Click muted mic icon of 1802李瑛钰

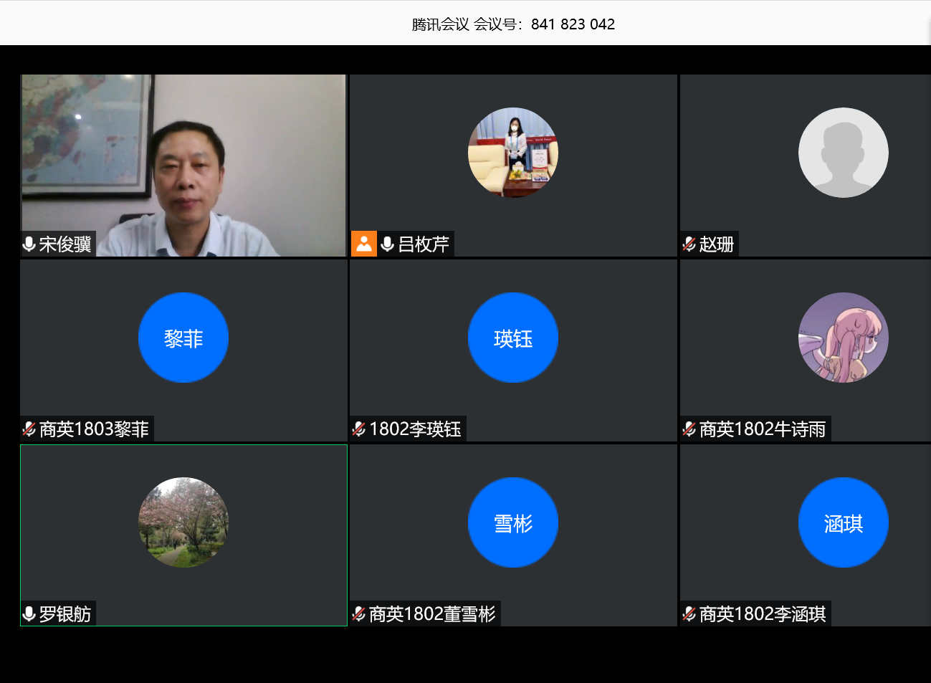pos(359,429)
